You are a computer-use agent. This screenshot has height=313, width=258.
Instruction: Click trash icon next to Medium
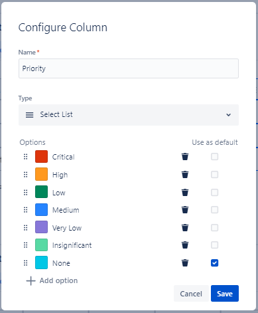185,210
